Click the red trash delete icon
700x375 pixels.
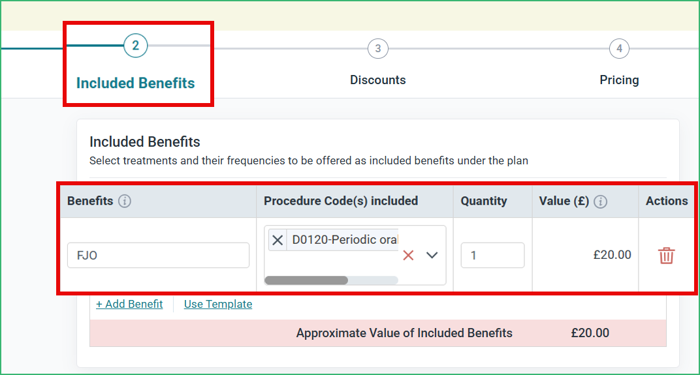pyautogui.click(x=666, y=256)
